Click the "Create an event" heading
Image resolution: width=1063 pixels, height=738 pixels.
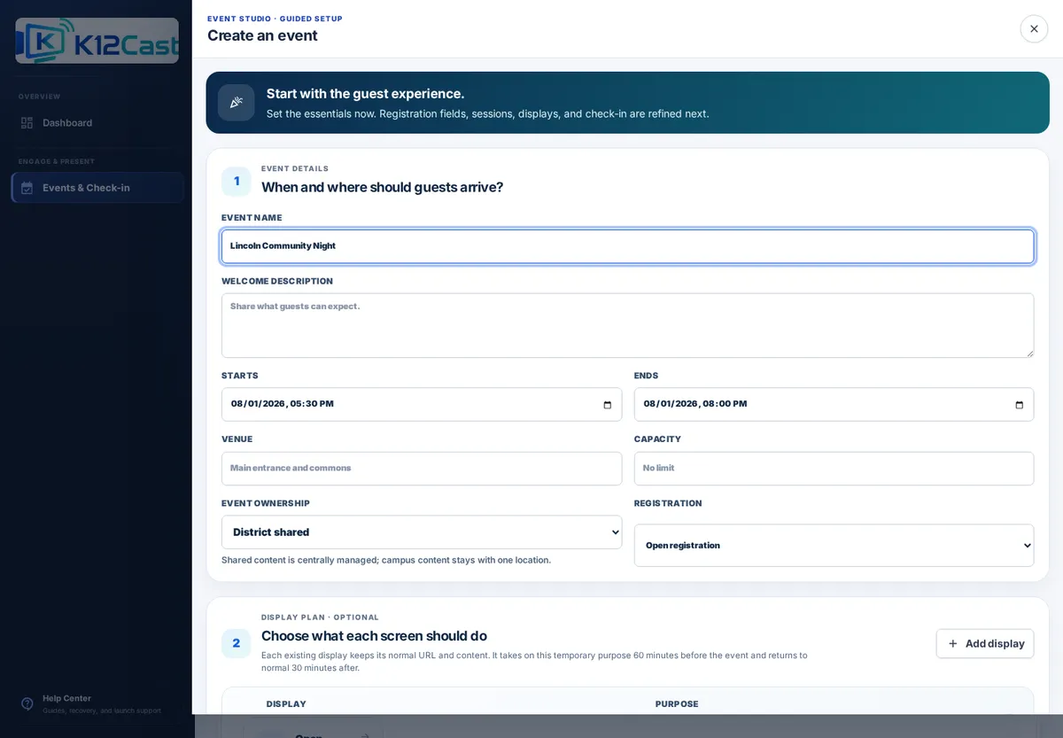coord(262,35)
